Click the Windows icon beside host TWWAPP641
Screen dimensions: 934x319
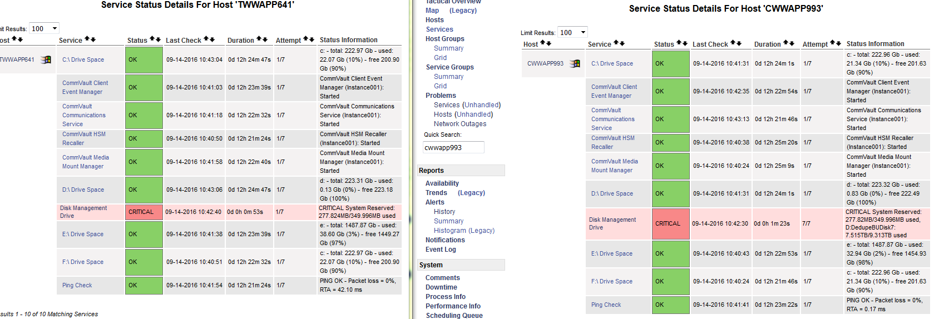tap(46, 59)
